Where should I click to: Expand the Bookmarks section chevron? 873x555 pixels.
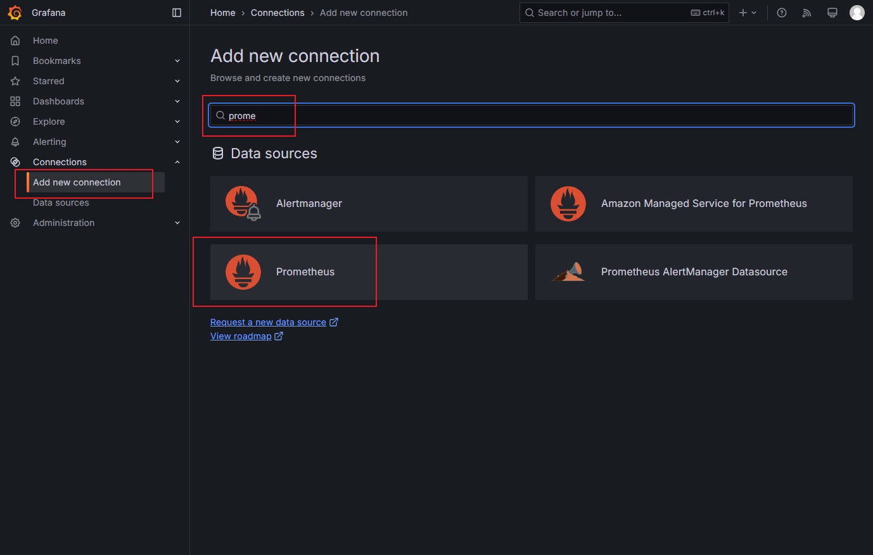click(x=177, y=61)
